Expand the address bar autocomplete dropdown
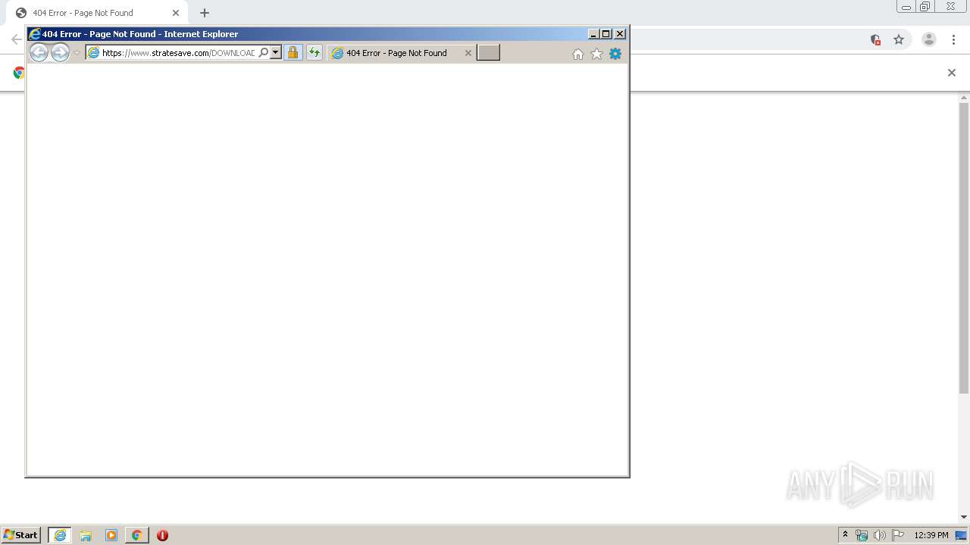 276,53
